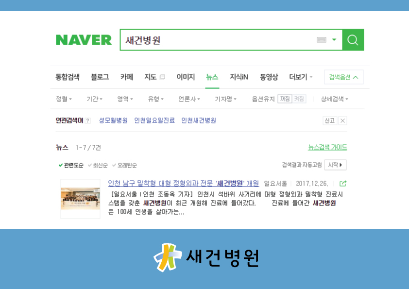The width and height of the screenshot is (409, 289).
Task: Click the NAVER logo
Action: coord(84,40)
